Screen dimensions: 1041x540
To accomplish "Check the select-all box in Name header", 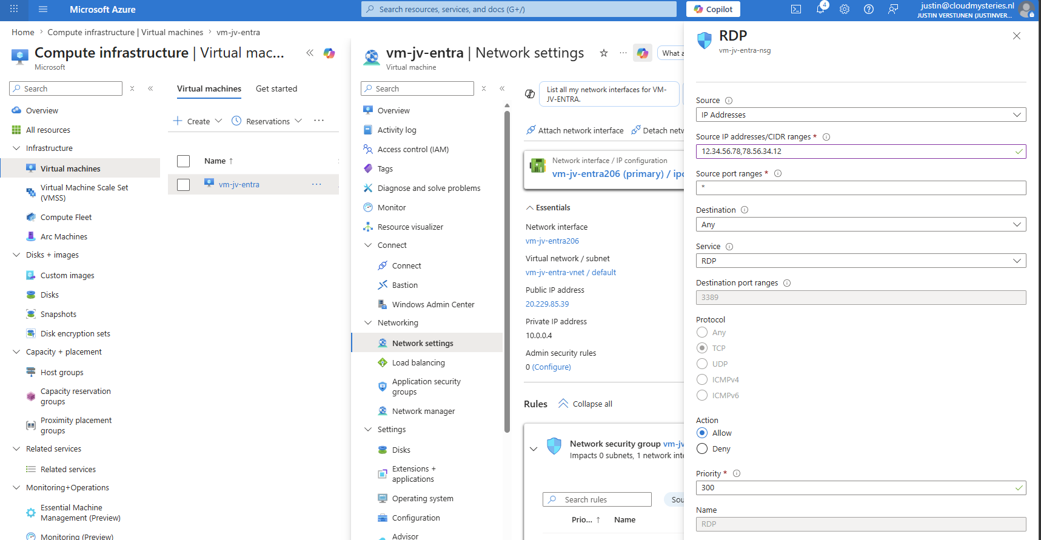I will 183,161.
